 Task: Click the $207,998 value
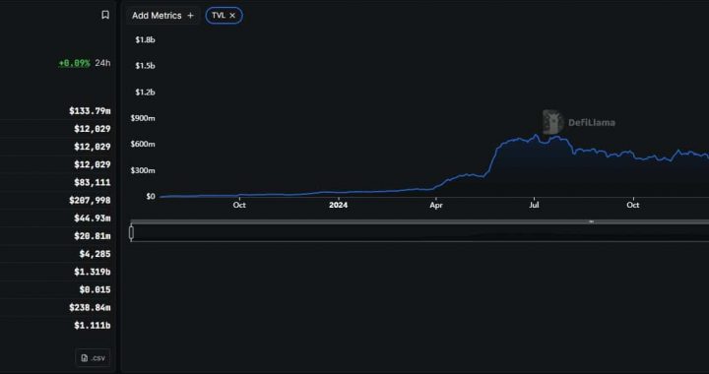[90, 200]
